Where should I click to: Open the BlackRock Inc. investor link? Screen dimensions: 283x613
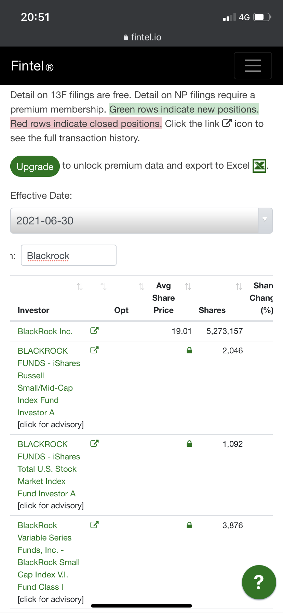[x=45, y=331]
